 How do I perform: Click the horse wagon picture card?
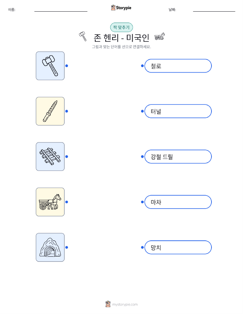[50, 202]
